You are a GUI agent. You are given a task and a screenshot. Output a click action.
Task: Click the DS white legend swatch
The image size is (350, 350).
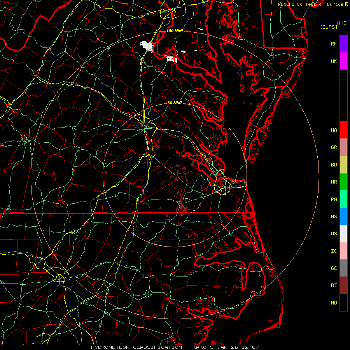343,233
